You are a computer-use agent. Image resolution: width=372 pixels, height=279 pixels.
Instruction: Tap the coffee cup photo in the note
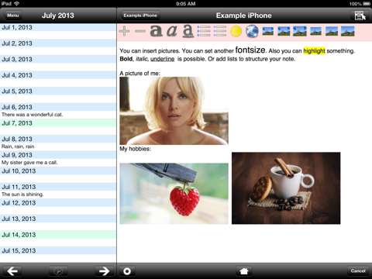(286, 188)
